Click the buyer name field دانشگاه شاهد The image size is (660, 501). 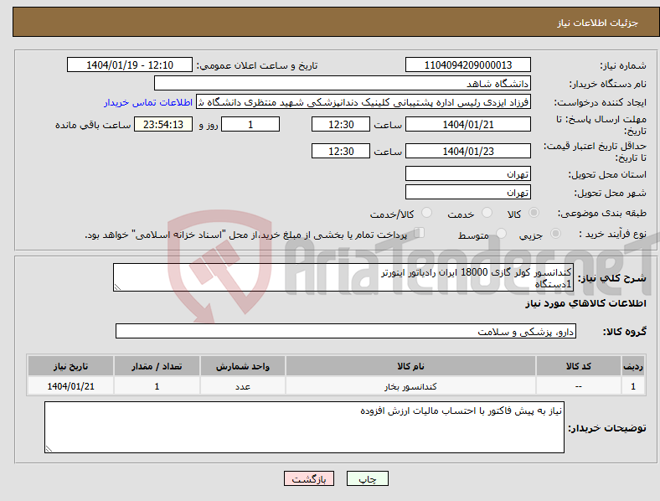(343, 83)
